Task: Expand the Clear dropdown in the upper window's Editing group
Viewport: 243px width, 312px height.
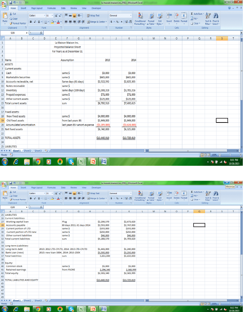Action: (x=200, y=23)
